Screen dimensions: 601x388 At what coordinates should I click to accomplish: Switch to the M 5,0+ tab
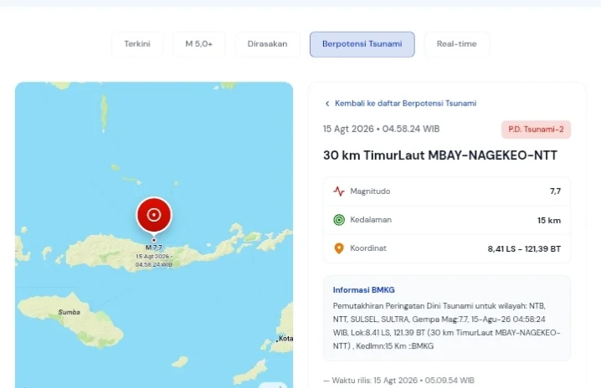click(x=199, y=44)
